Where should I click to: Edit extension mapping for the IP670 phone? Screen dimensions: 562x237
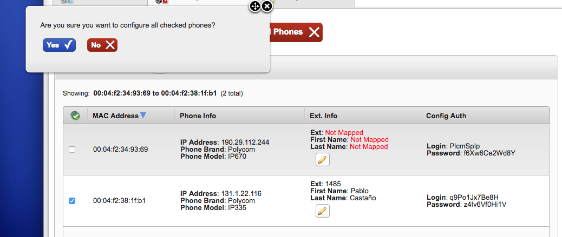[x=322, y=159]
